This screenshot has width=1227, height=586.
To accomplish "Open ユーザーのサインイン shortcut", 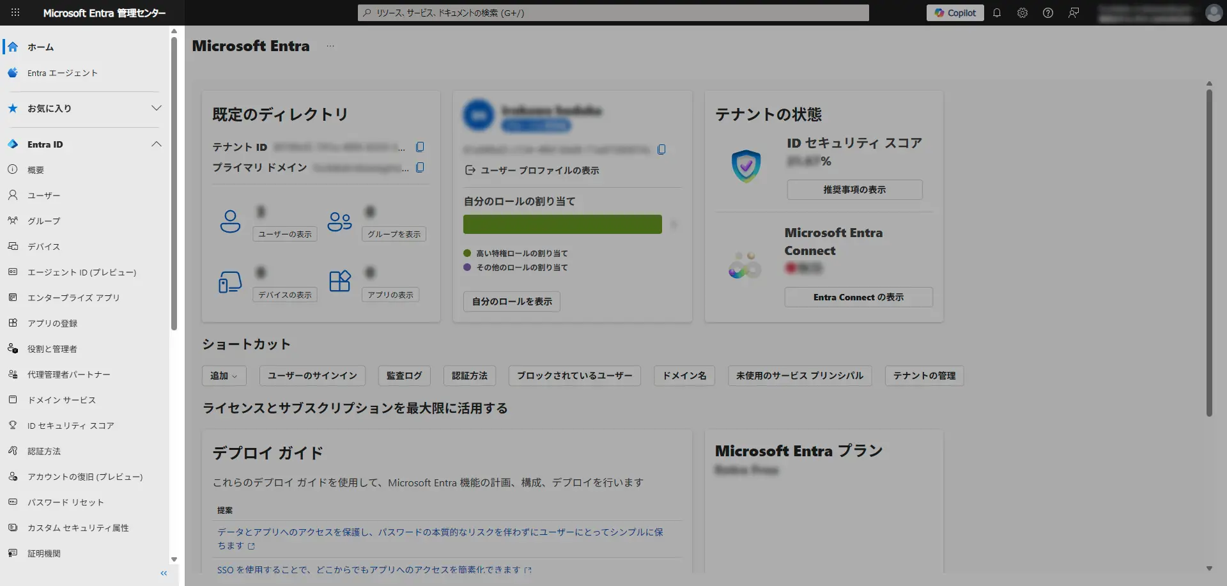I will 313,376.
